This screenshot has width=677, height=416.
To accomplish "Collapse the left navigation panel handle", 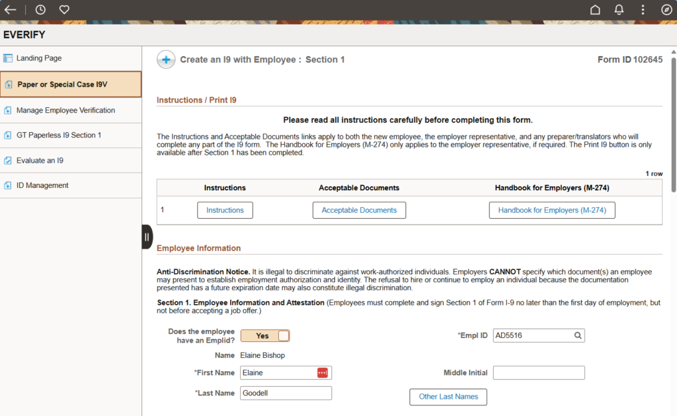I will click(147, 237).
